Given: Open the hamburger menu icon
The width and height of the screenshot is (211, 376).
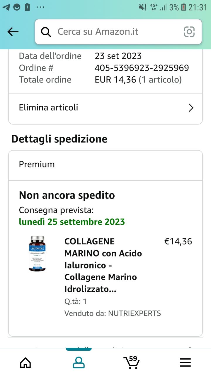Looking at the screenshot, I should [185, 362].
